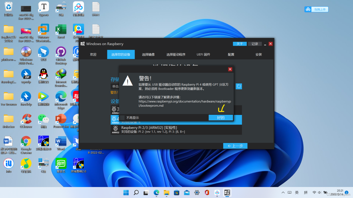Refresh the storage drive list
The image size is (353, 198).
tap(239, 86)
